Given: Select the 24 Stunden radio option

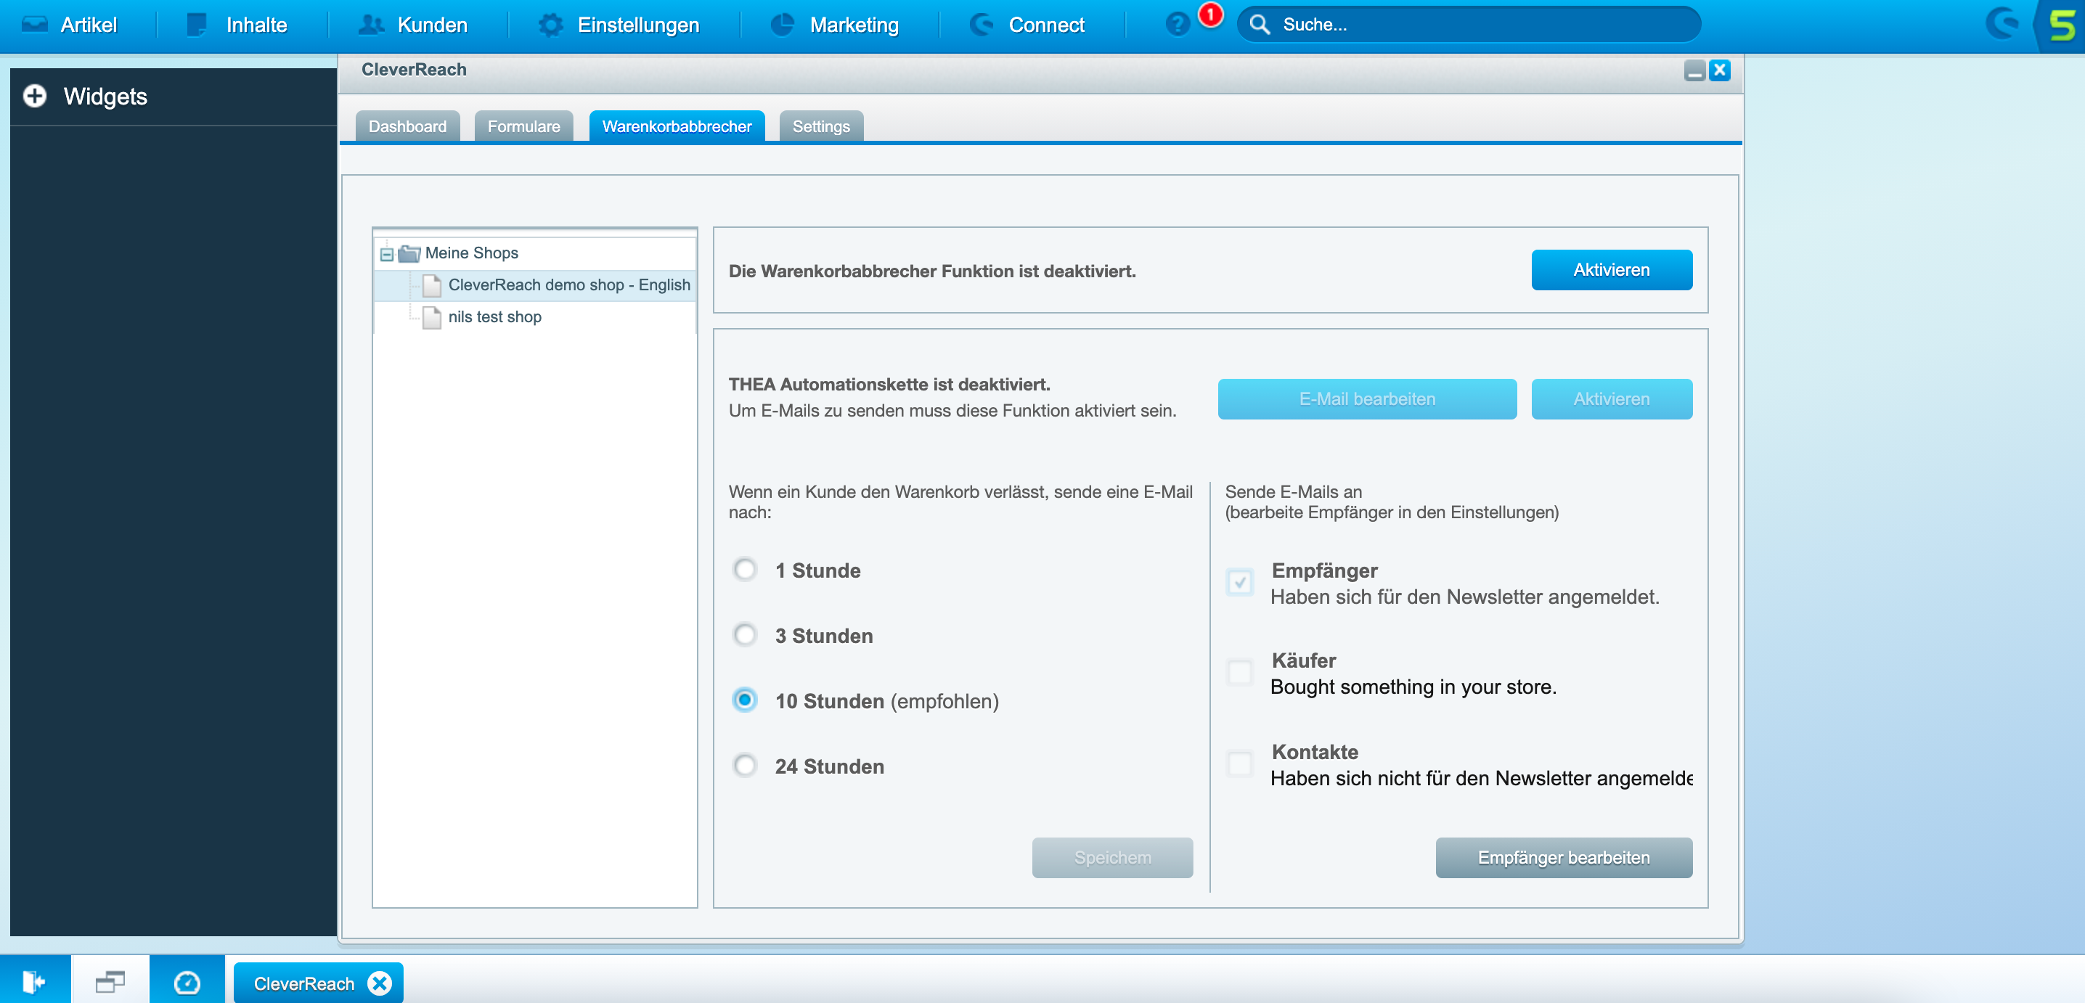Looking at the screenshot, I should coord(745,765).
